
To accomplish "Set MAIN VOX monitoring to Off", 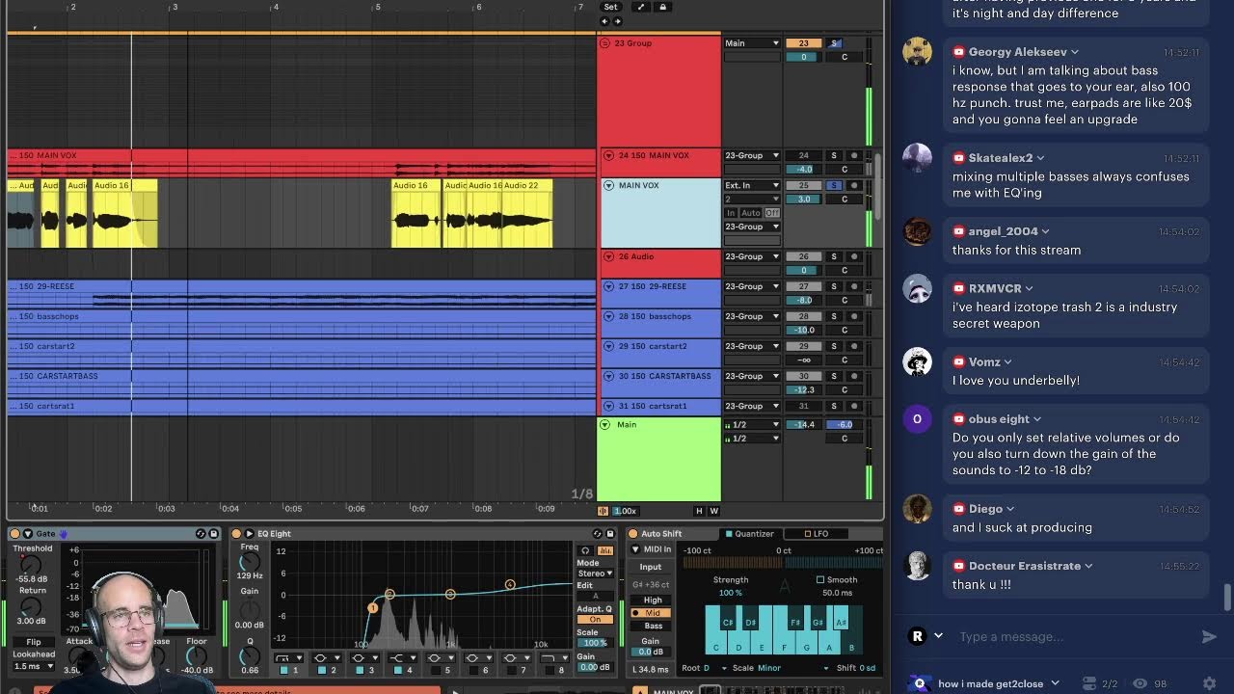I will [x=772, y=213].
